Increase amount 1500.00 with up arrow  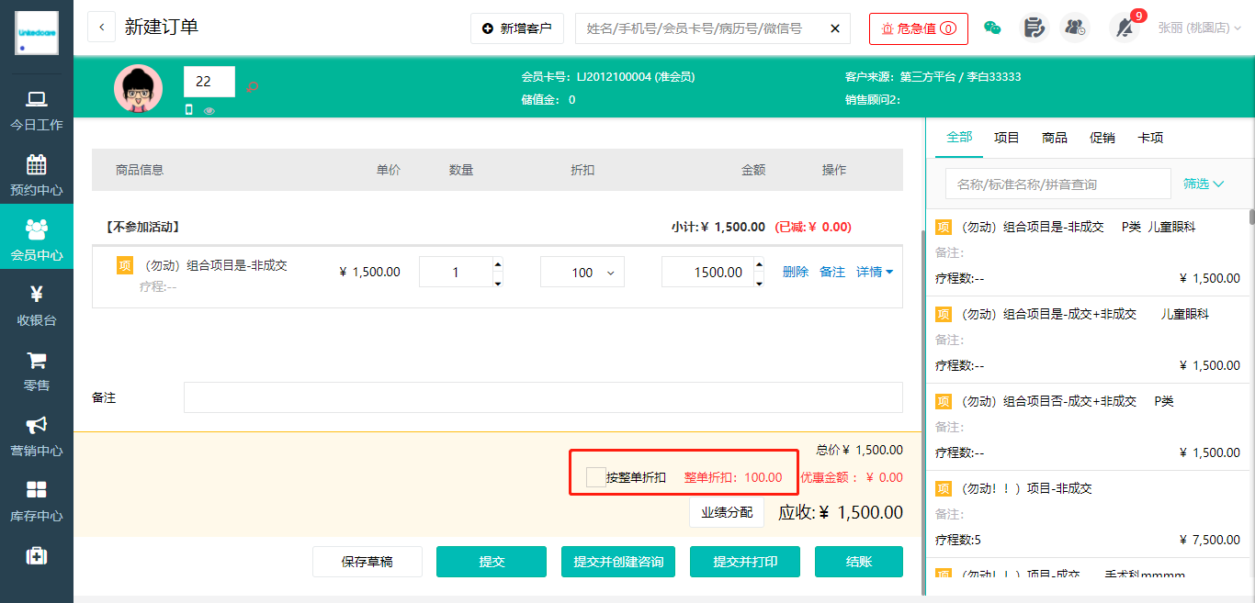coord(759,264)
